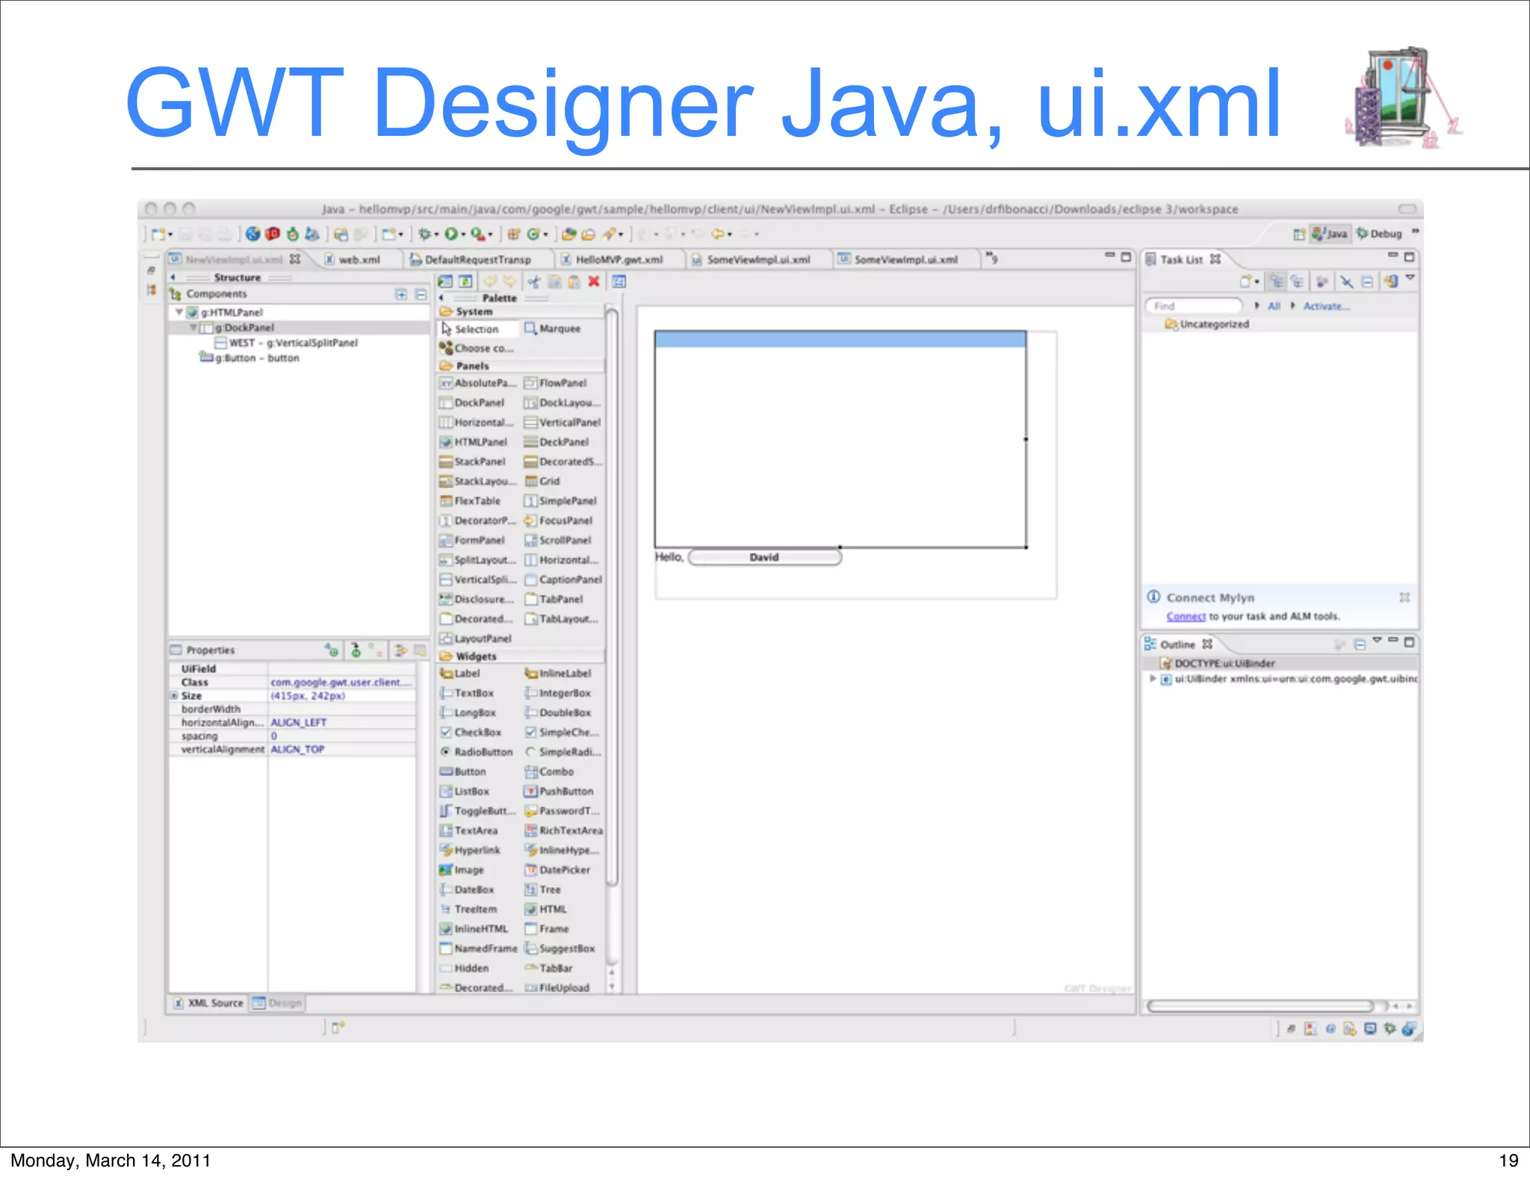Pick the AbsolutePanel palette item
Viewport: 1530px width, 1177px height.
tap(478, 383)
